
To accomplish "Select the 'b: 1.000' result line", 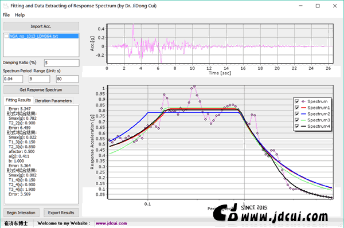I will tap(16, 161).
